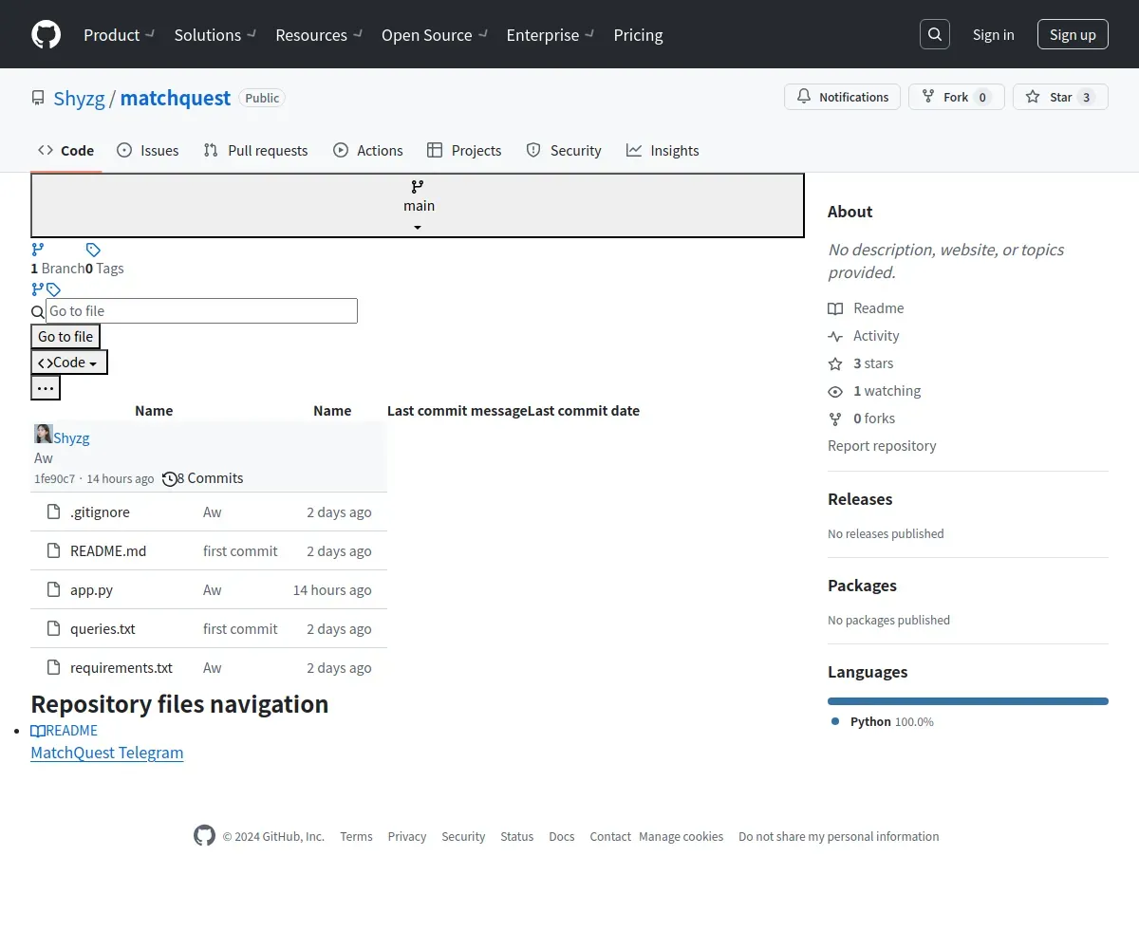Click the Notifications bell button

pyautogui.click(x=842, y=97)
